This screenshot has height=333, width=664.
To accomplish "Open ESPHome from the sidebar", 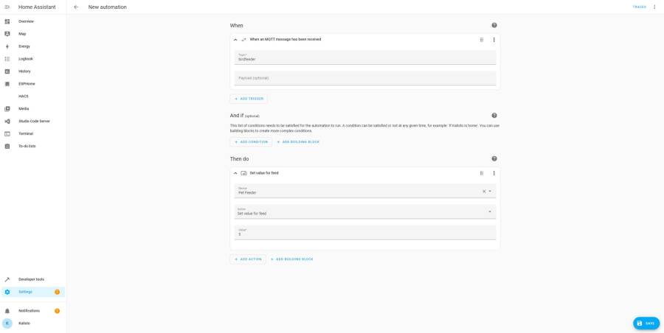I will pos(27,84).
